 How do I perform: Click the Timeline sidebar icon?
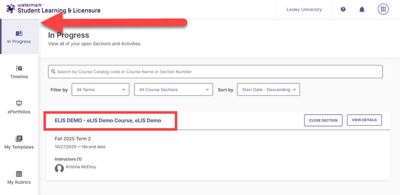(19, 68)
